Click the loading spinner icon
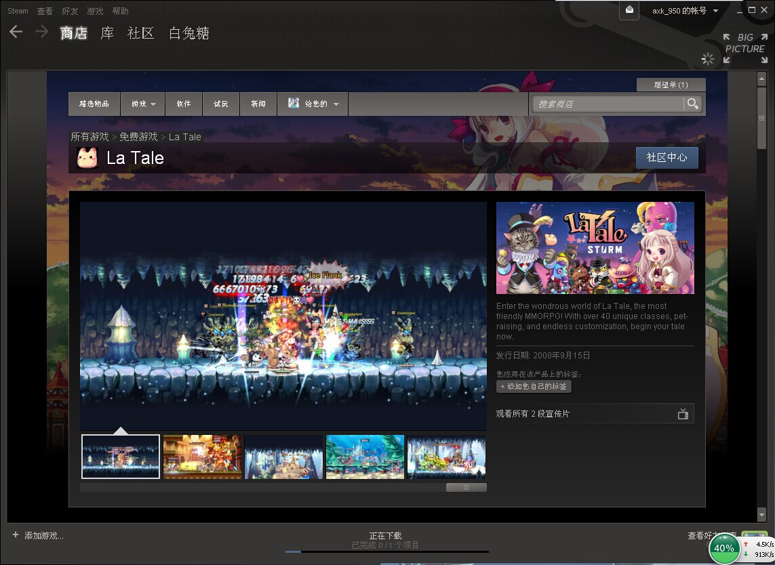The width and height of the screenshot is (775, 565). pyautogui.click(x=708, y=59)
